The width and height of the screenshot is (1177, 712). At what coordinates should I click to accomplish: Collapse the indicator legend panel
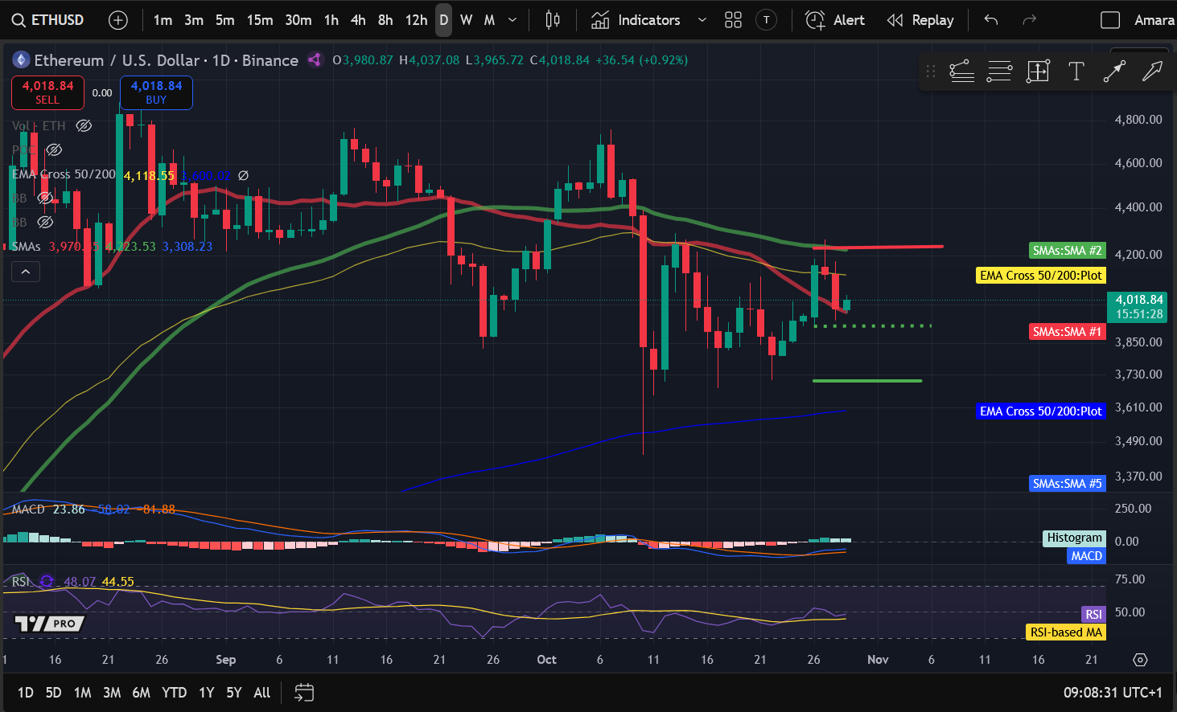(26, 271)
